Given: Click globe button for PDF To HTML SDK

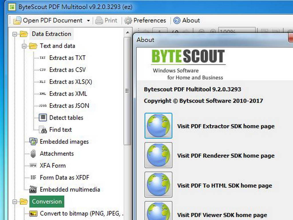Looking at the screenshot, I should [158, 185].
